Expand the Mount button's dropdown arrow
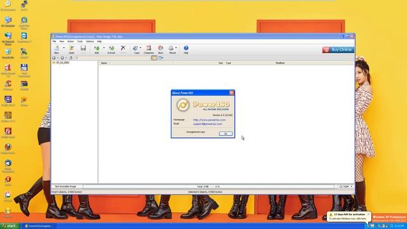The height and width of the screenshot is (229, 407). tap(176, 48)
